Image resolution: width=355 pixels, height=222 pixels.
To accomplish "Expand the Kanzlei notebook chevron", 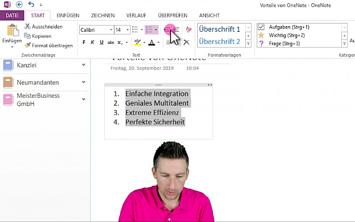I will click(x=84, y=65).
